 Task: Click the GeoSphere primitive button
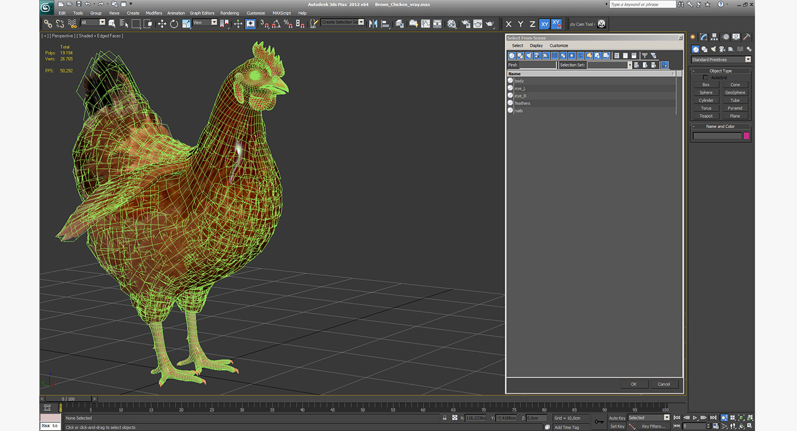click(735, 93)
